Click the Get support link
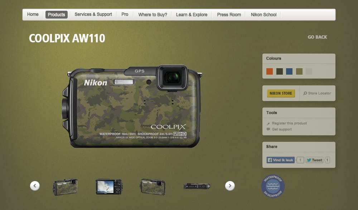 (282, 129)
